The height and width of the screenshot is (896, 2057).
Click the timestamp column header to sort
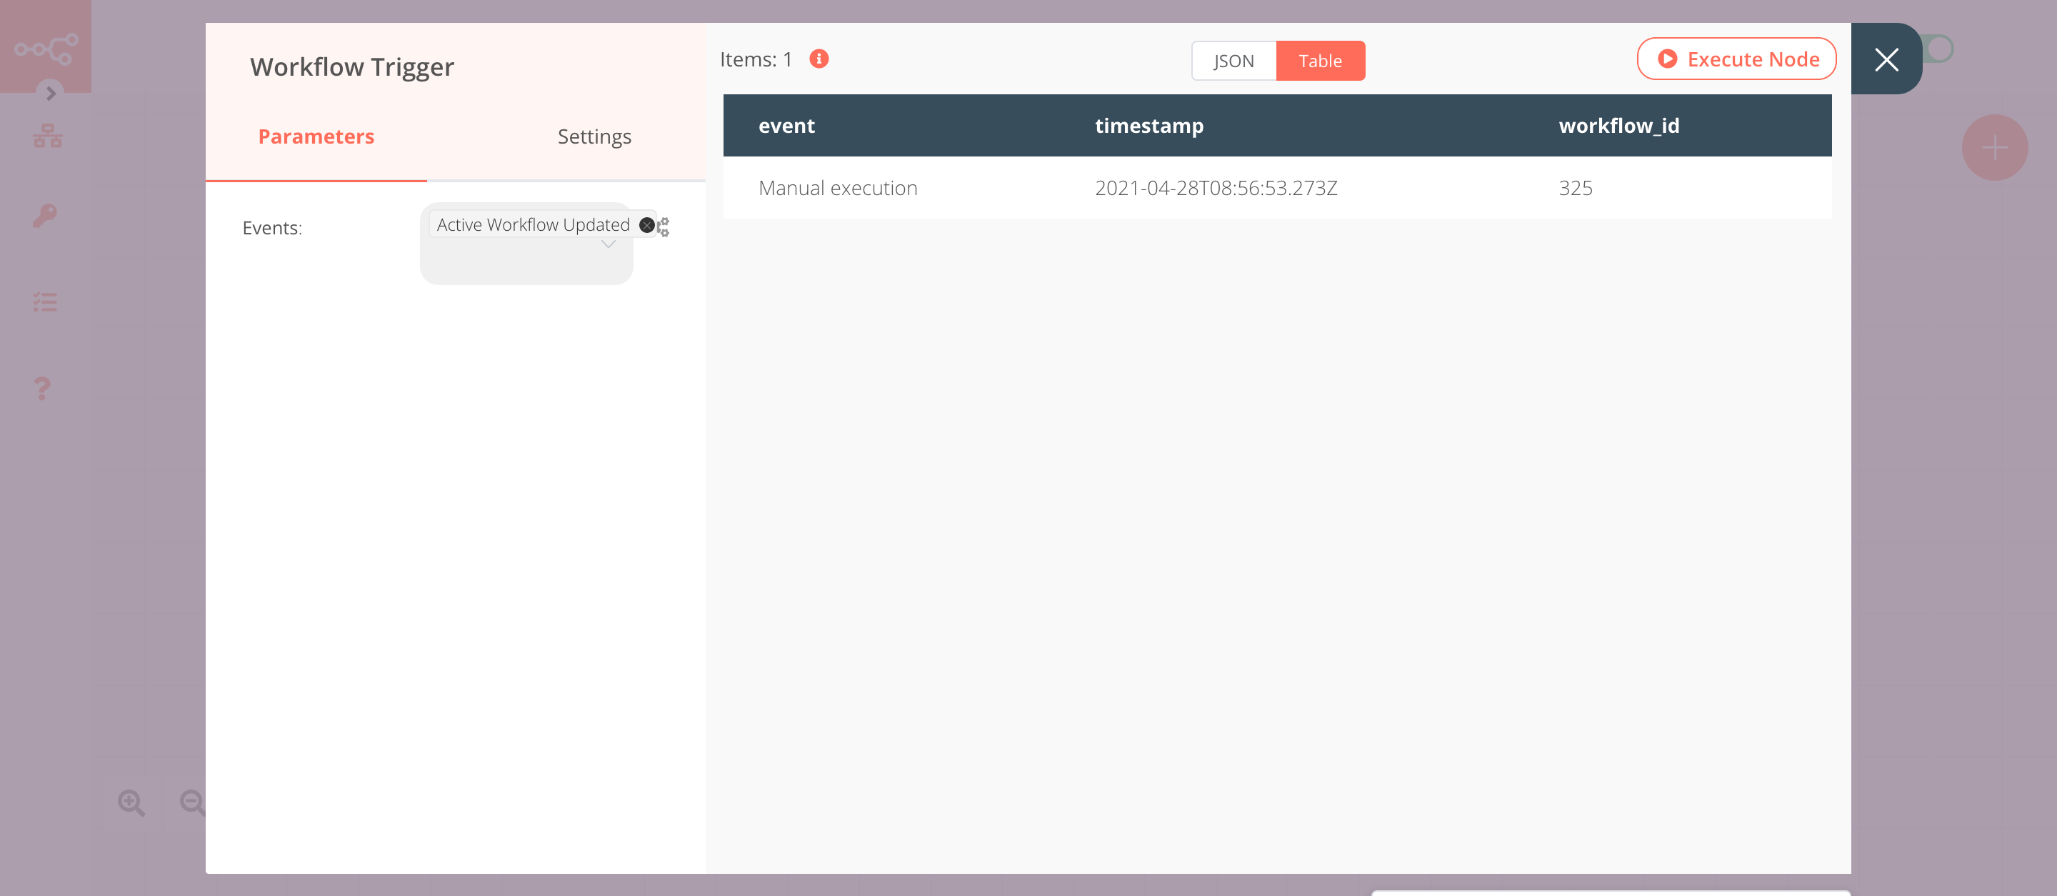tap(1149, 126)
